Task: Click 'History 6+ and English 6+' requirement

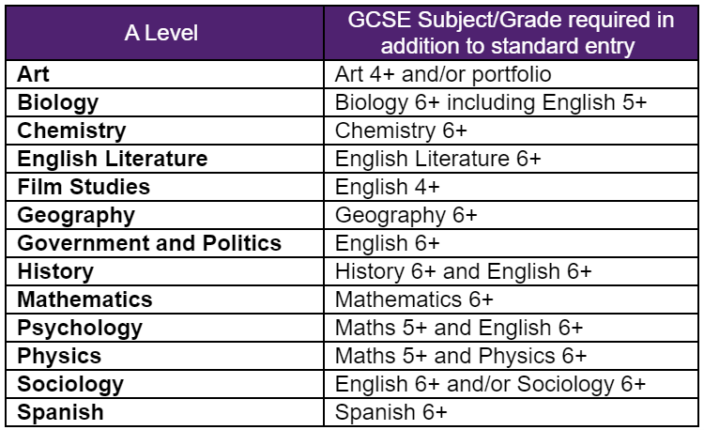Action: (x=463, y=271)
